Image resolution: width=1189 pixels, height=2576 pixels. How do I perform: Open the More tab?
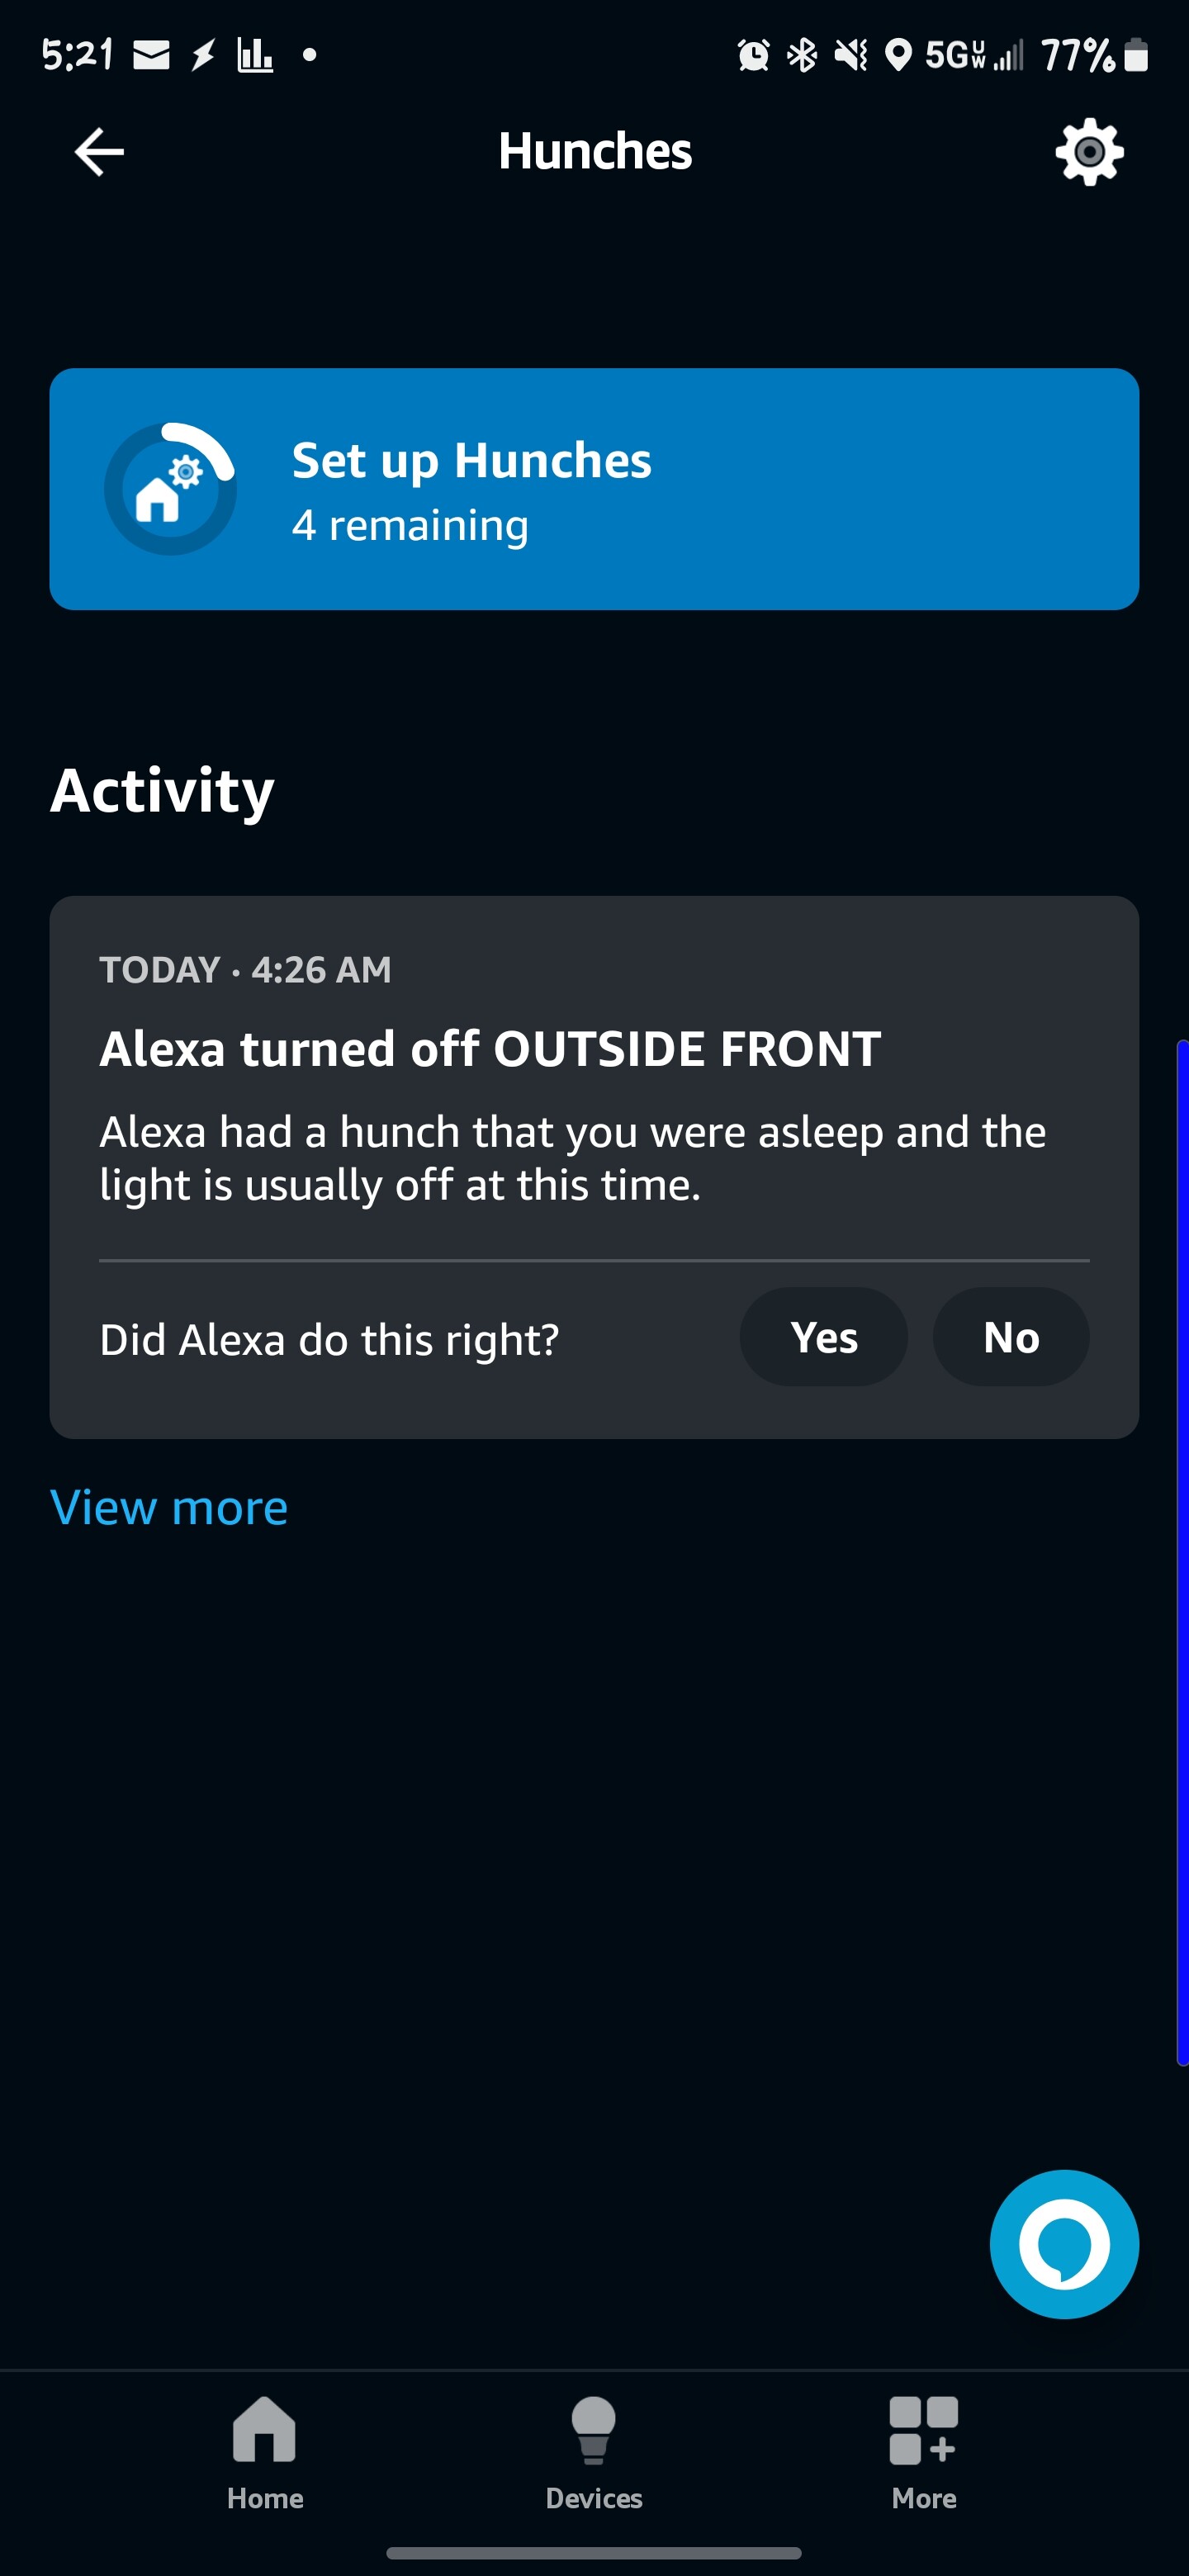[923, 2452]
